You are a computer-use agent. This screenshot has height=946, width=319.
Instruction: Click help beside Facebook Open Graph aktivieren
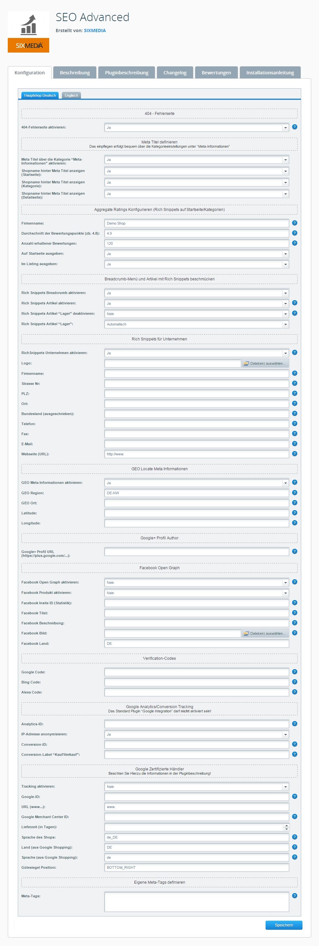click(x=294, y=582)
